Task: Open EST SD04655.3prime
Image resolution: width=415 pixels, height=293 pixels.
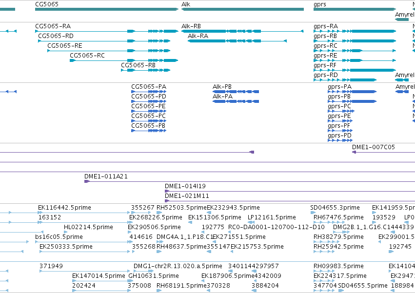Action: [x=335, y=208]
